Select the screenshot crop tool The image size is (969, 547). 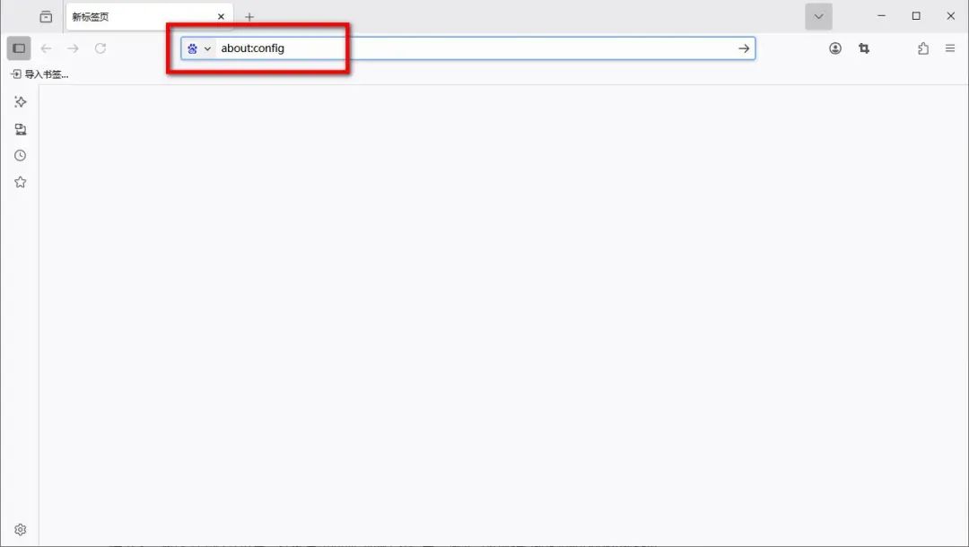864,48
